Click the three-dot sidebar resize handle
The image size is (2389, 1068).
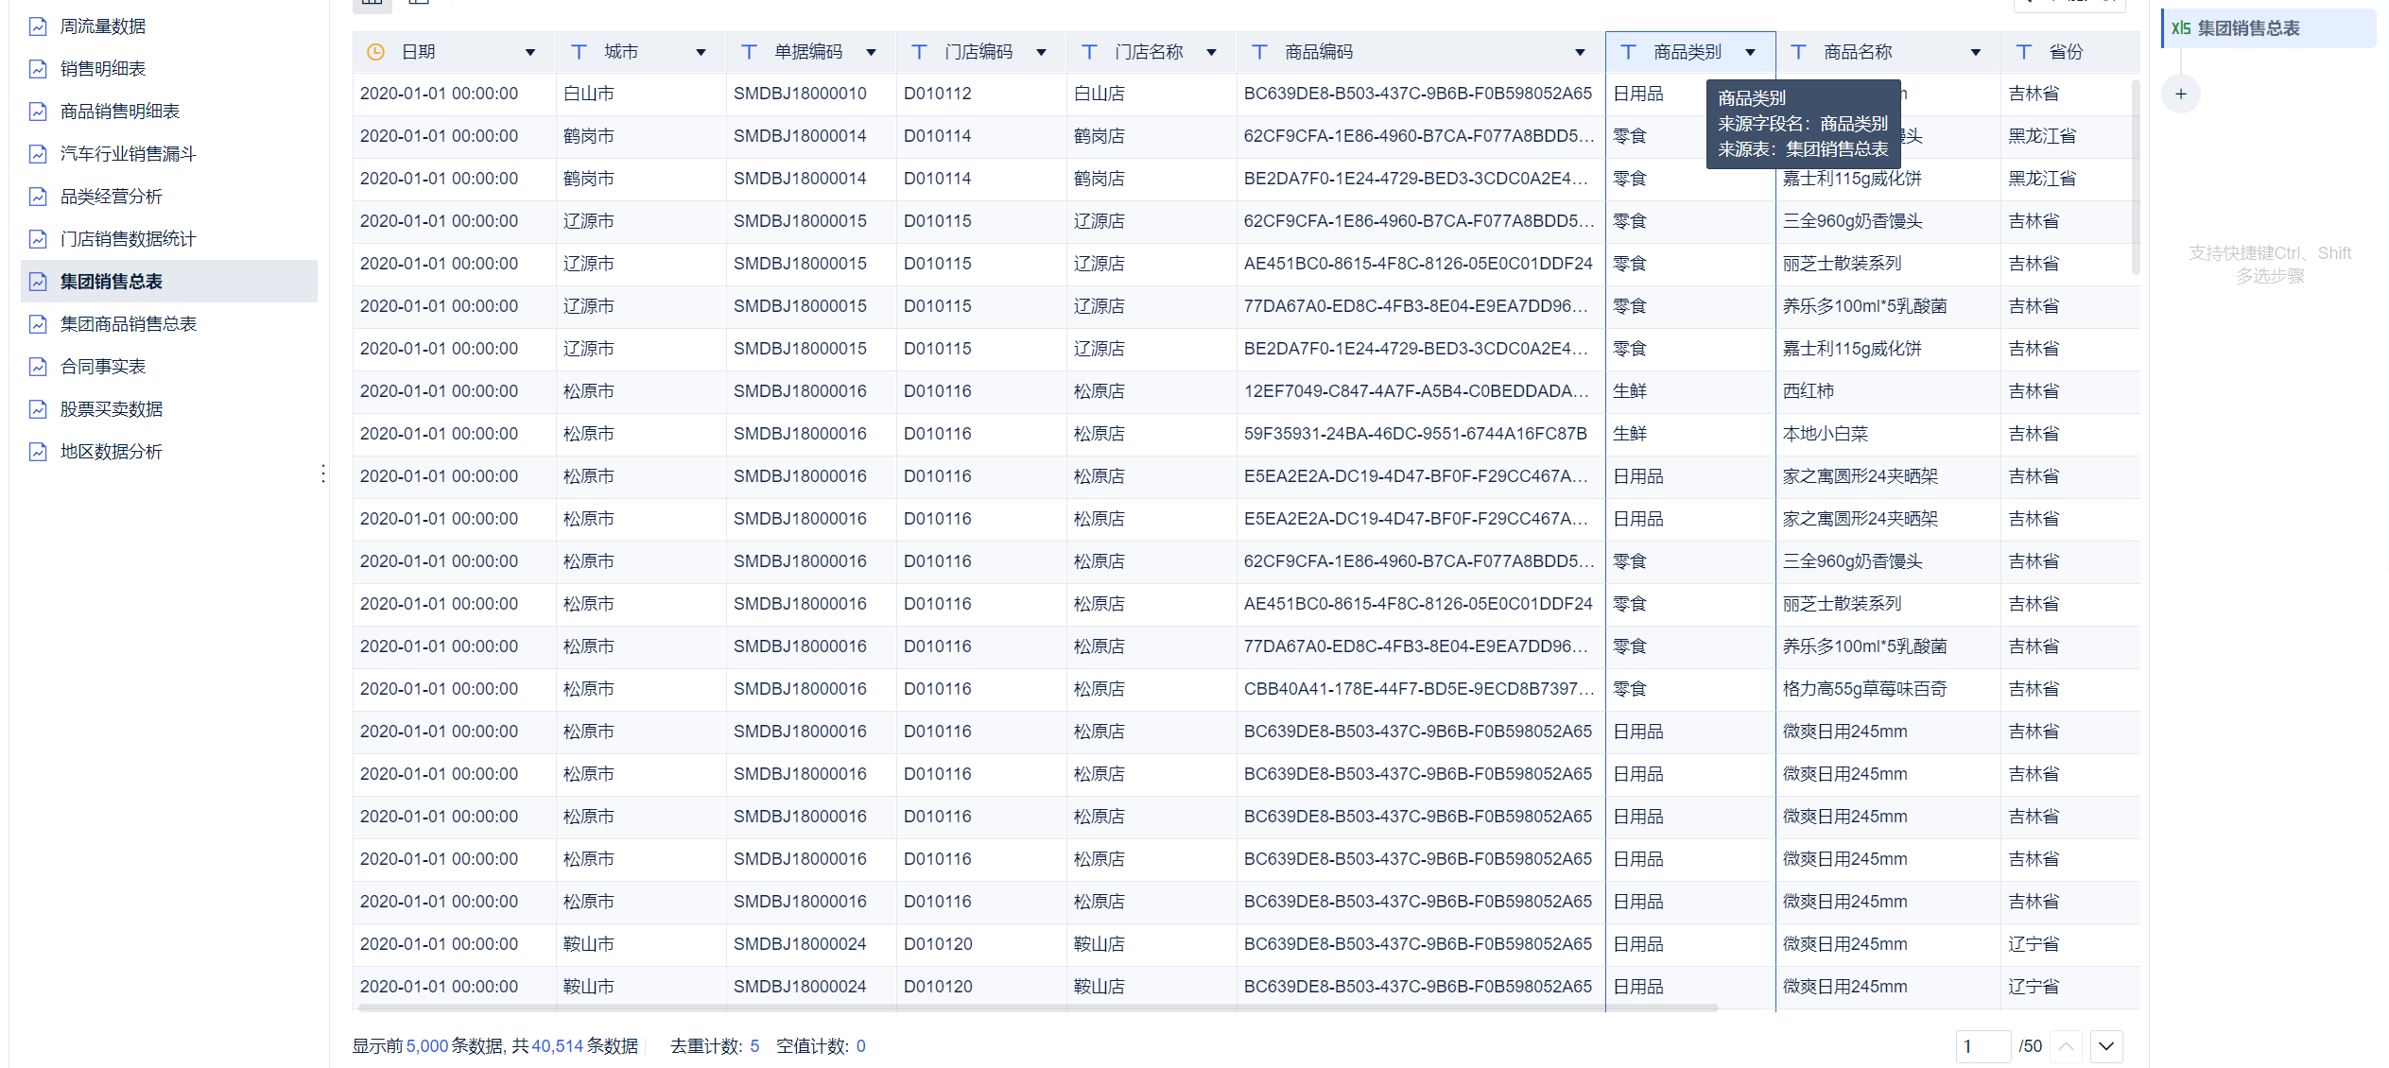click(x=323, y=474)
